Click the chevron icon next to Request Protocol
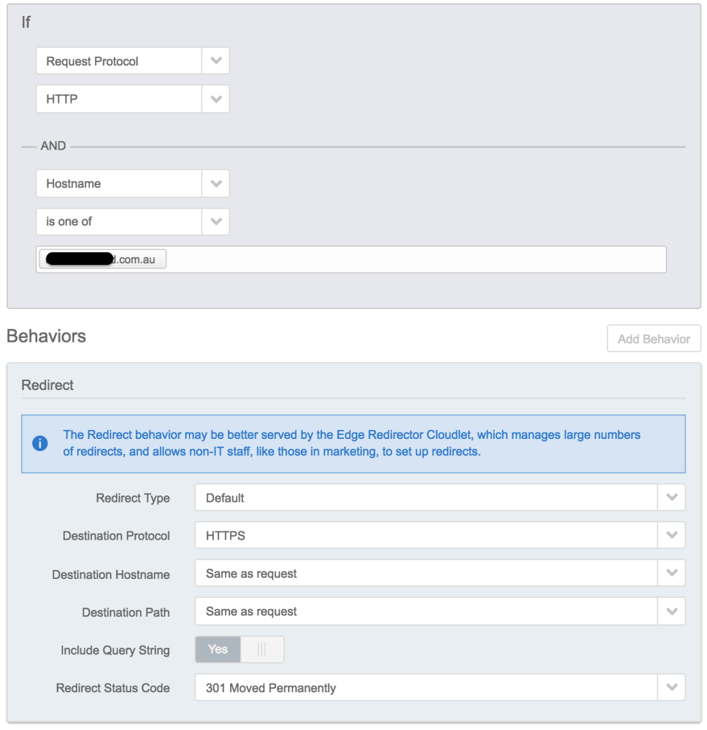The image size is (707, 730). click(216, 61)
